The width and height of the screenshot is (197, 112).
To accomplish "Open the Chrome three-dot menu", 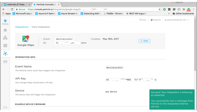I will tap(194, 9).
